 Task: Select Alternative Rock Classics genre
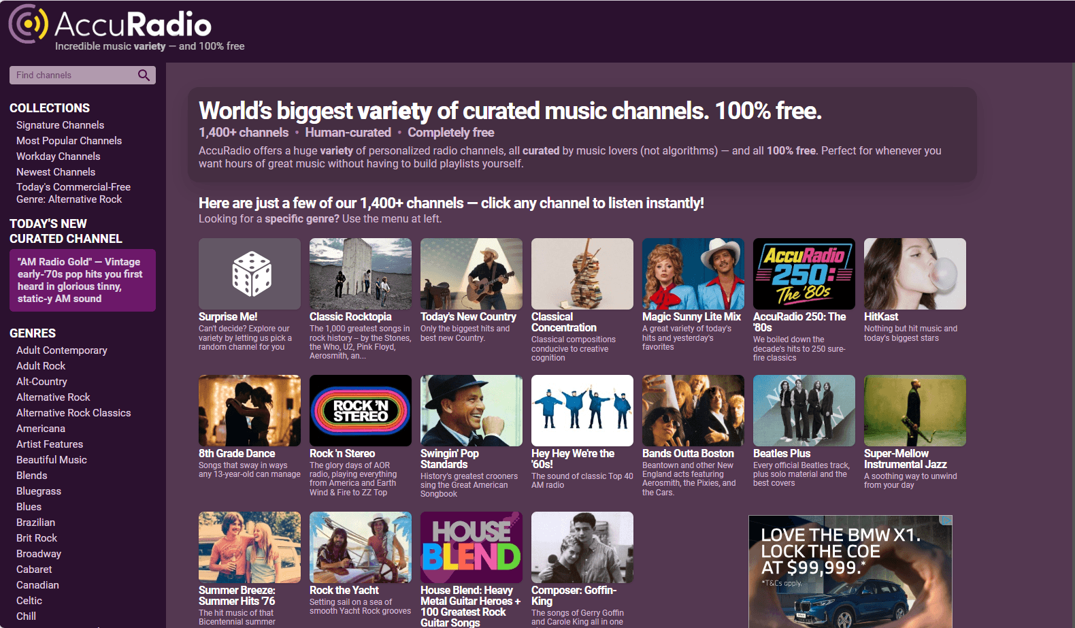tap(73, 413)
